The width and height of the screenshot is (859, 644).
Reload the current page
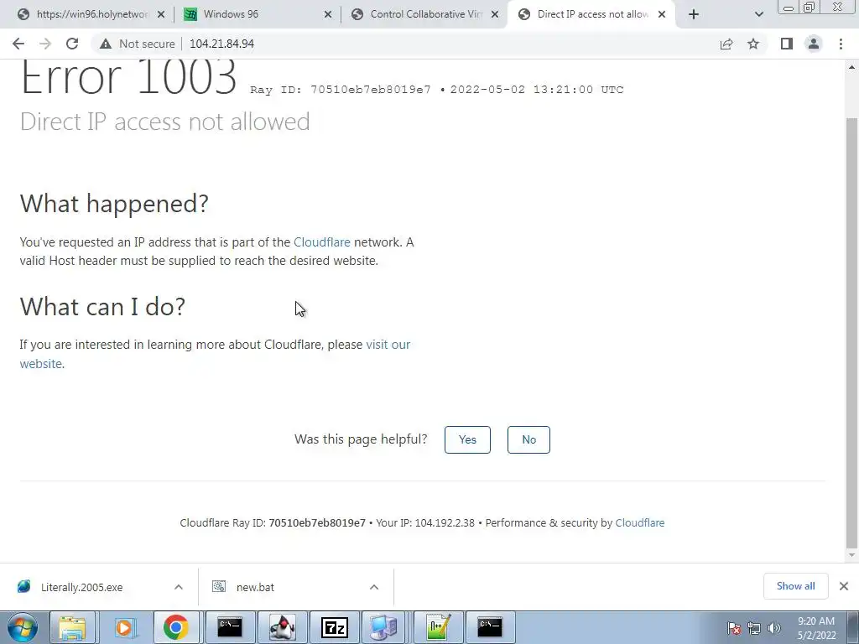point(72,44)
